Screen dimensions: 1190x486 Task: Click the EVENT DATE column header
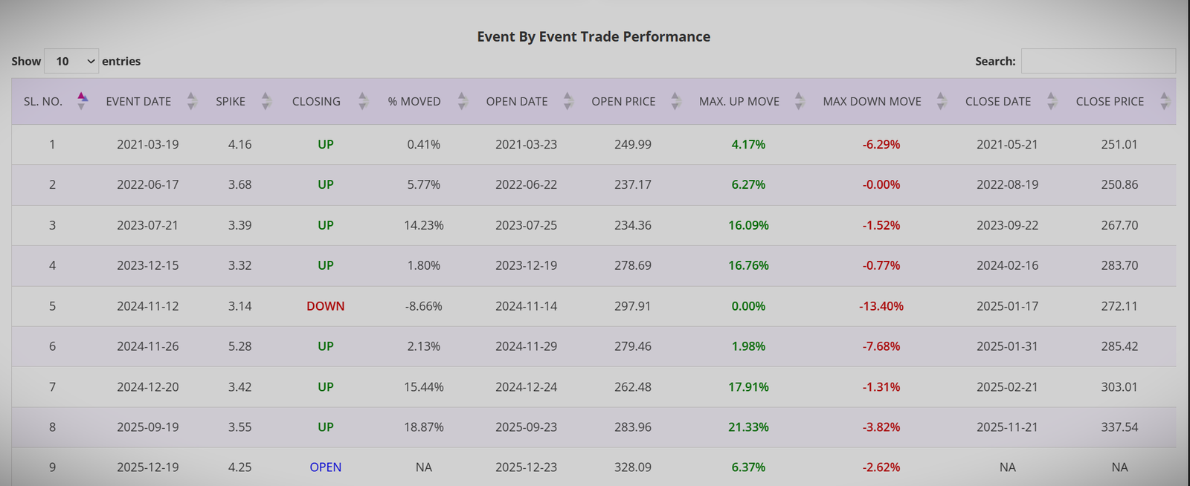click(x=138, y=101)
